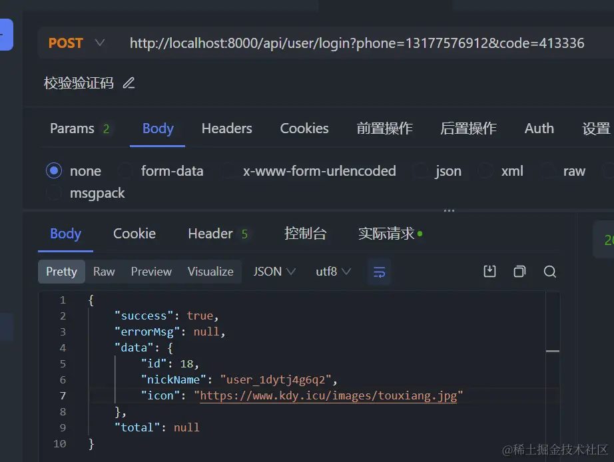614x462 pixels.
Task: Select the xml body type radio
Action: pyautogui.click(x=485, y=170)
